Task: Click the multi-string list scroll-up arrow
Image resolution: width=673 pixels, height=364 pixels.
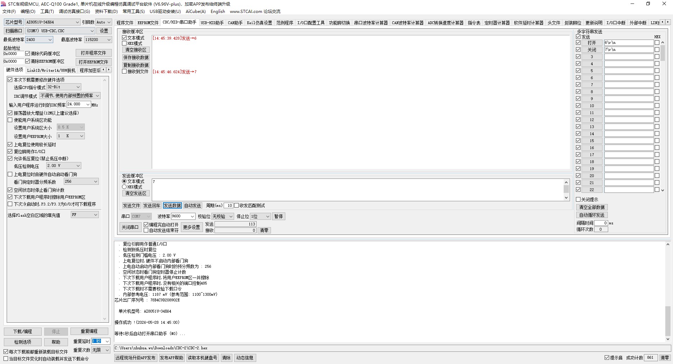Action: 662,42
